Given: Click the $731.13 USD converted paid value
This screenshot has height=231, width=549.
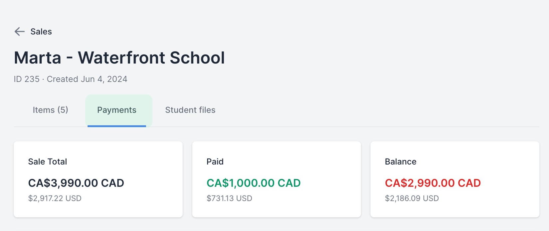Looking at the screenshot, I should (x=229, y=198).
